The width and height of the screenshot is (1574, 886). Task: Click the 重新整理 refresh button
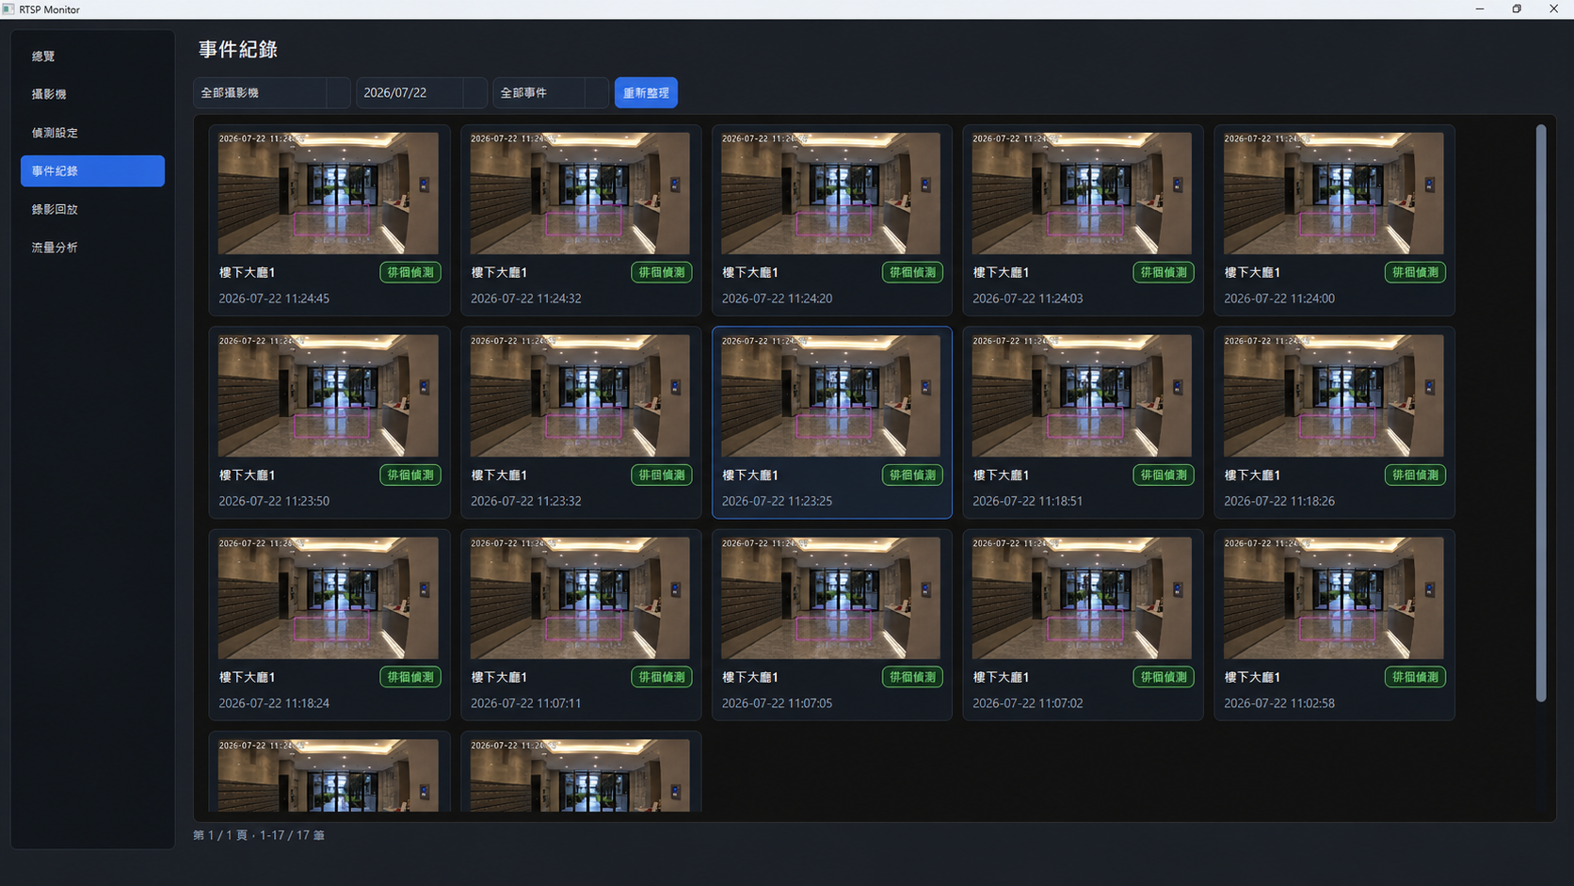click(646, 93)
